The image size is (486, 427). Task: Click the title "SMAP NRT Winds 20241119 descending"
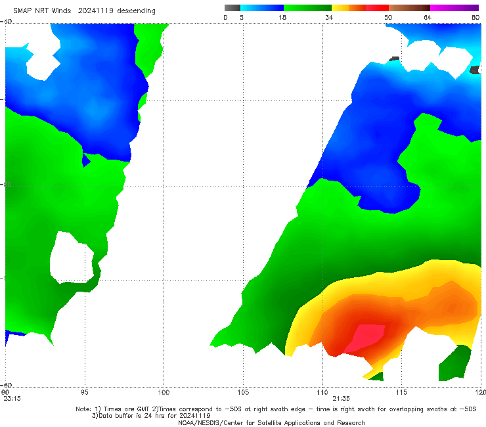click(84, 11)
